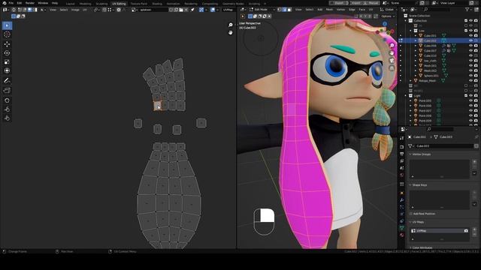Click the Manual button in top bar
481x270 pixels.
coord(373,3)
